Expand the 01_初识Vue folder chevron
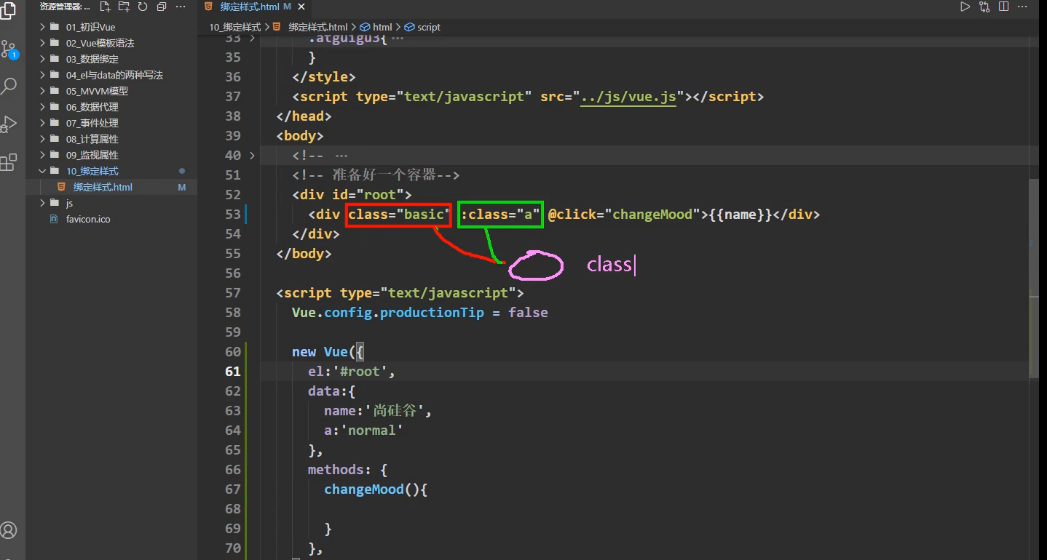This screenshot has height=560, width=1047. [x=42, y=27]
